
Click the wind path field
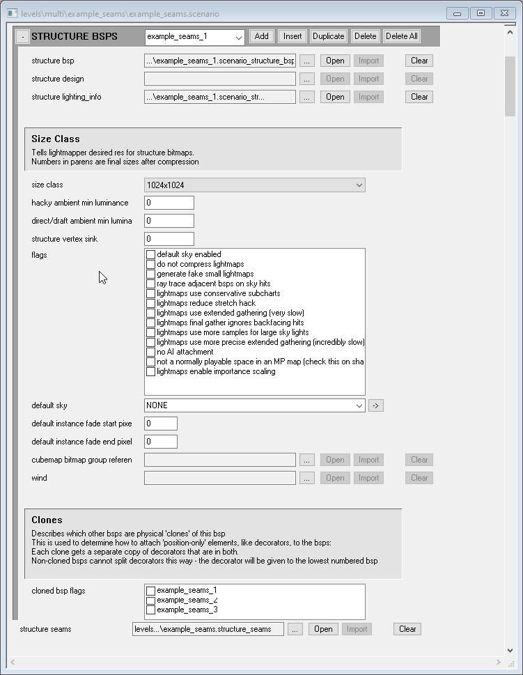(220, 478)
